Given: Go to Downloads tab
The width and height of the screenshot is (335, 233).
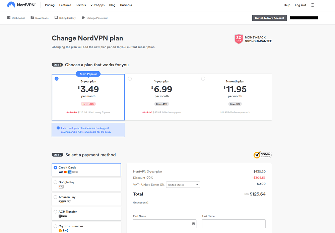Looking at the screenshot, I should point(40,18).
